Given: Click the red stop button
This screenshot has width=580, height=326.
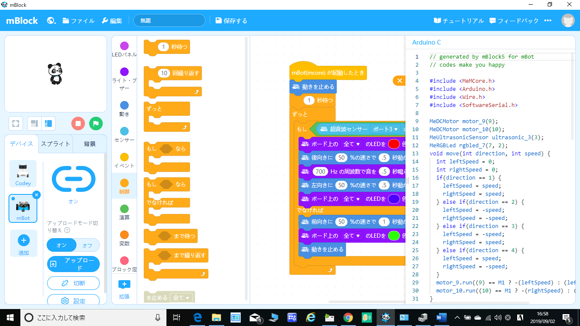Looking at the screenshot, I should 78,124.
